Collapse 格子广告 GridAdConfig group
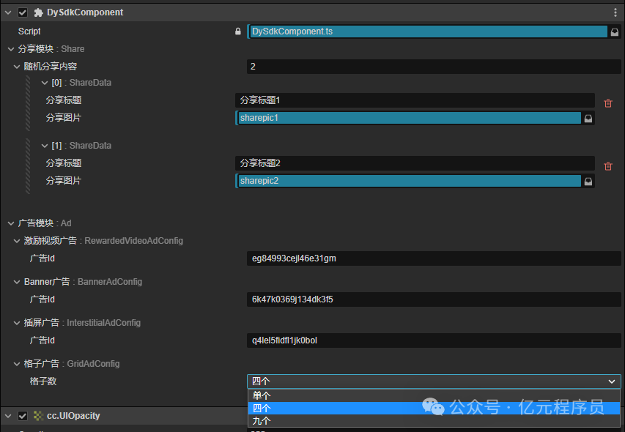Image resolution: width=625 pixels, height=432 pixels. pos(17,364)
